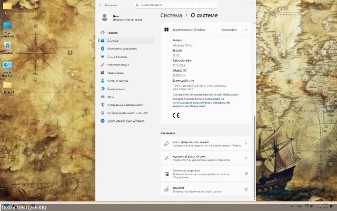This screenshot has height=211, width=337.
Task: Open Time and language settings
Action: click(x=117, y=89)
